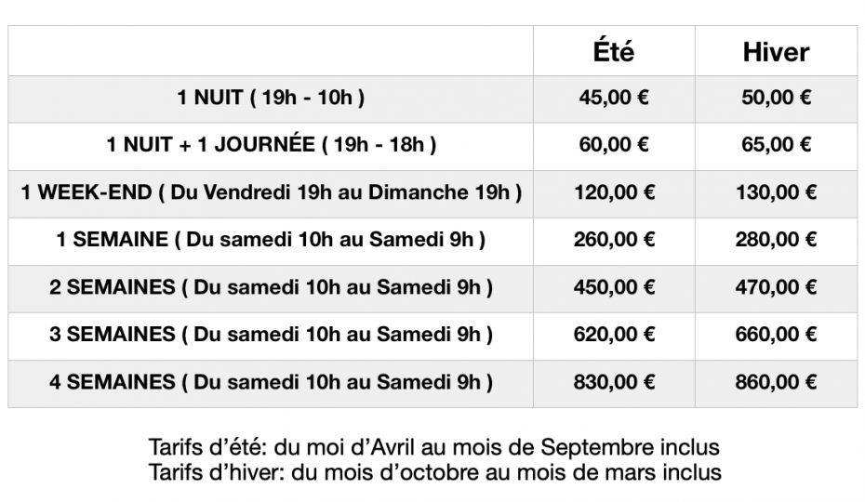This screenshot has width=865, height=502.
Task: Click the Hiver column header
Action: coord(776,52)
